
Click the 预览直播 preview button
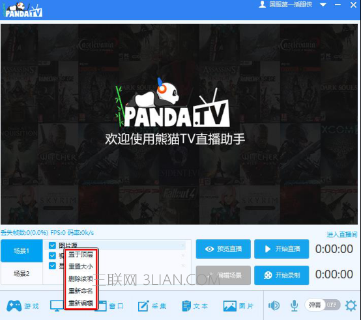224,249
